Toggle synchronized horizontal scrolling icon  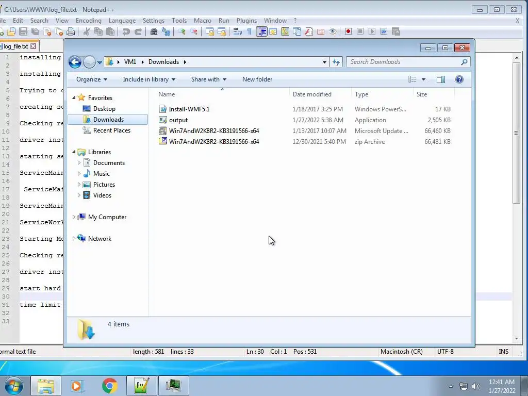pos(222,31)
